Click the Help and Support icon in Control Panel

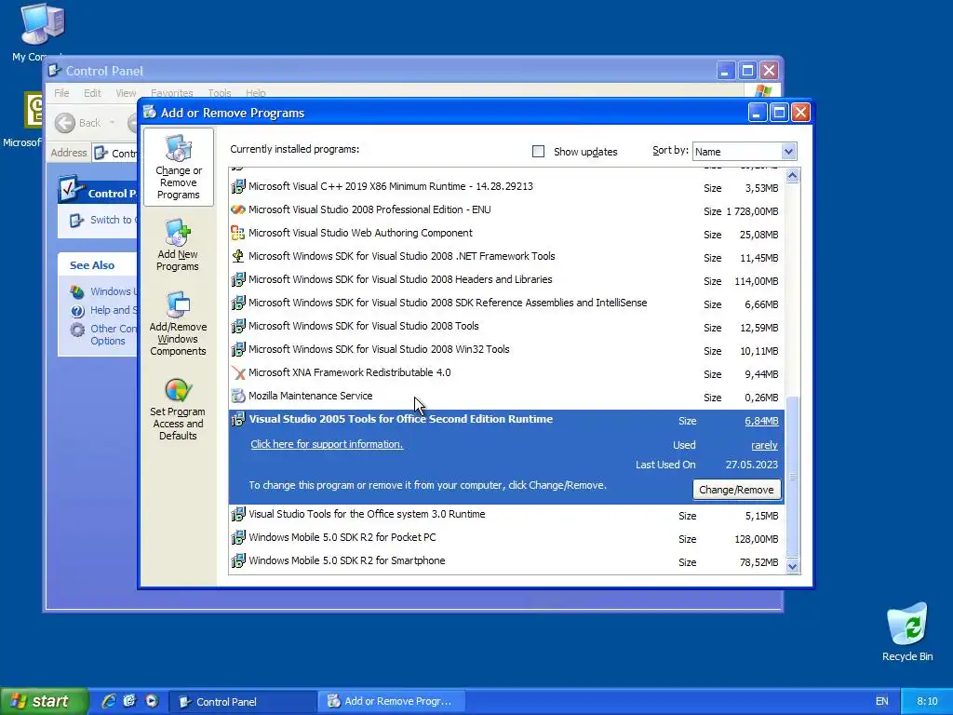(x=77, y=311)
